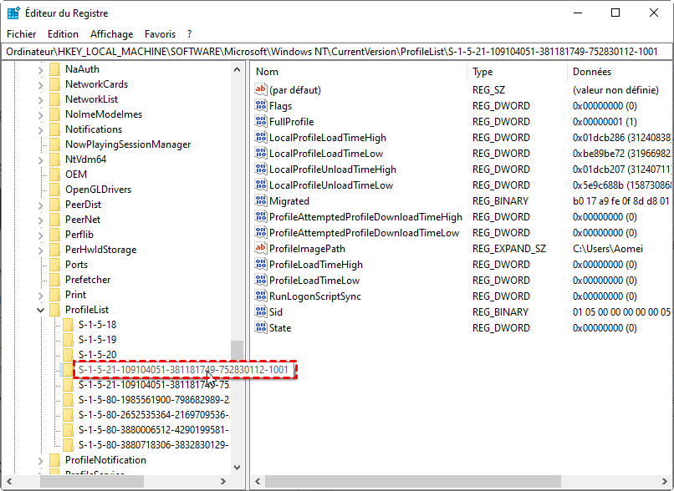Click the registry path address bar
This screenshot has height=491, width=674.
coord(334,52)
